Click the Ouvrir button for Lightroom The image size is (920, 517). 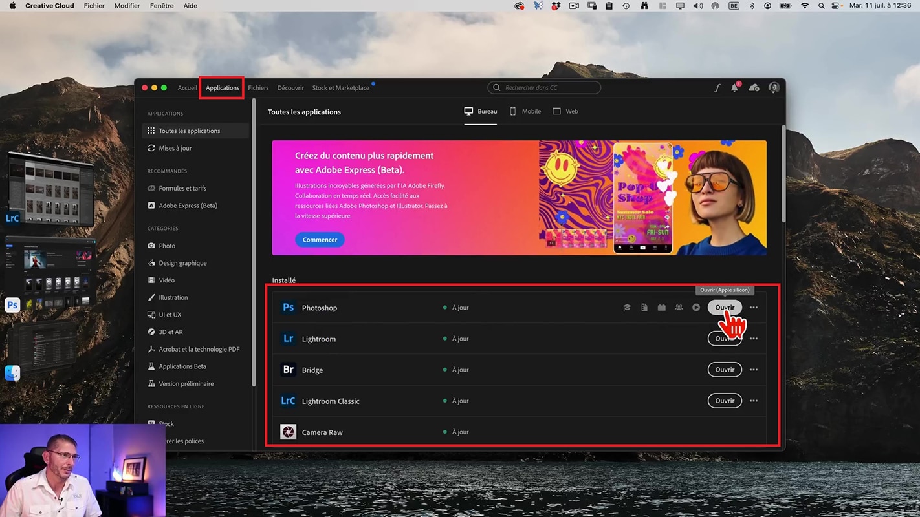(725, 339)
